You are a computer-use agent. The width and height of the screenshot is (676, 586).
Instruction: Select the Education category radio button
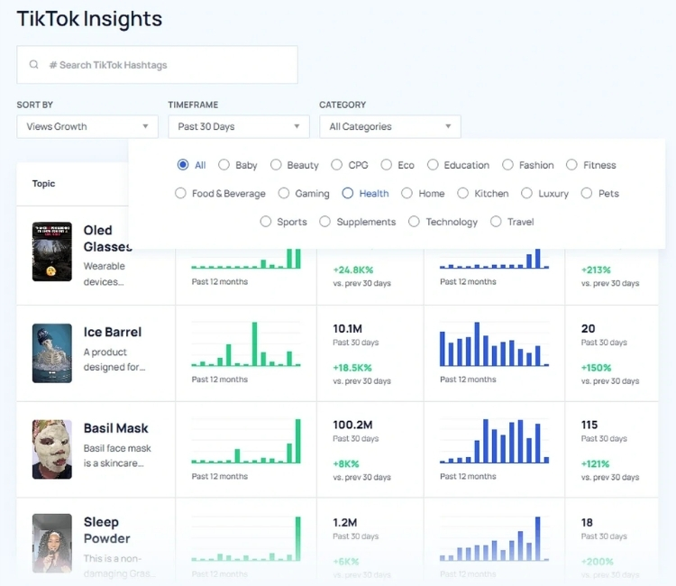pos(433,165)
